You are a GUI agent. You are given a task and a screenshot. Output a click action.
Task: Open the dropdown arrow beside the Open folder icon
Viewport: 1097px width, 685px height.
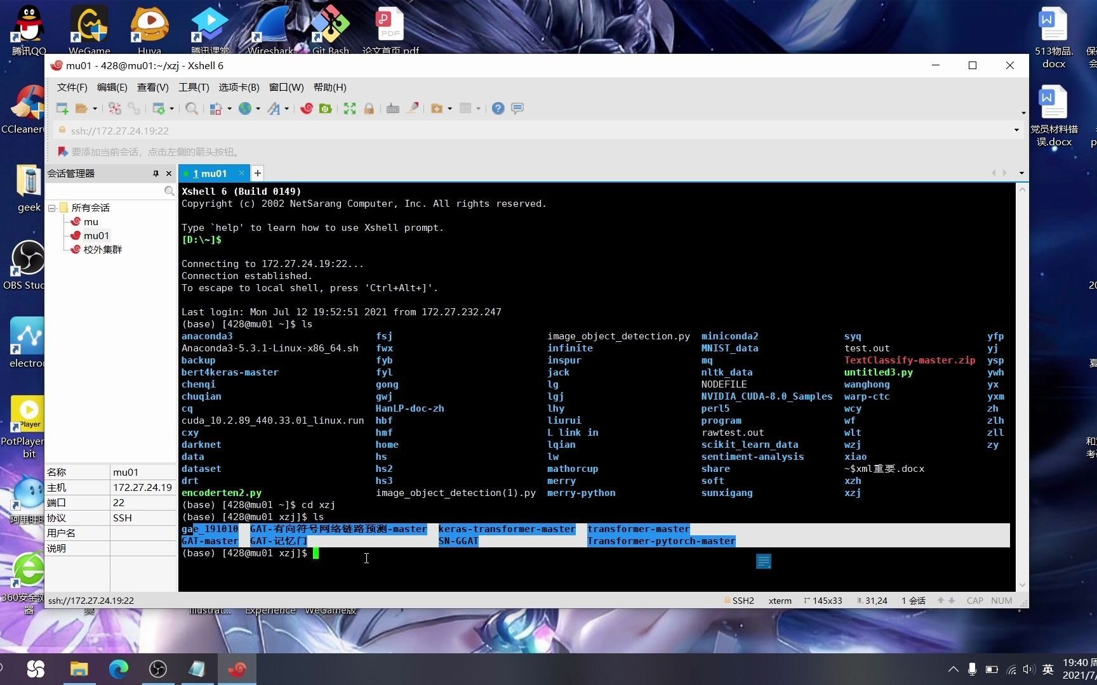pos(95,109)
